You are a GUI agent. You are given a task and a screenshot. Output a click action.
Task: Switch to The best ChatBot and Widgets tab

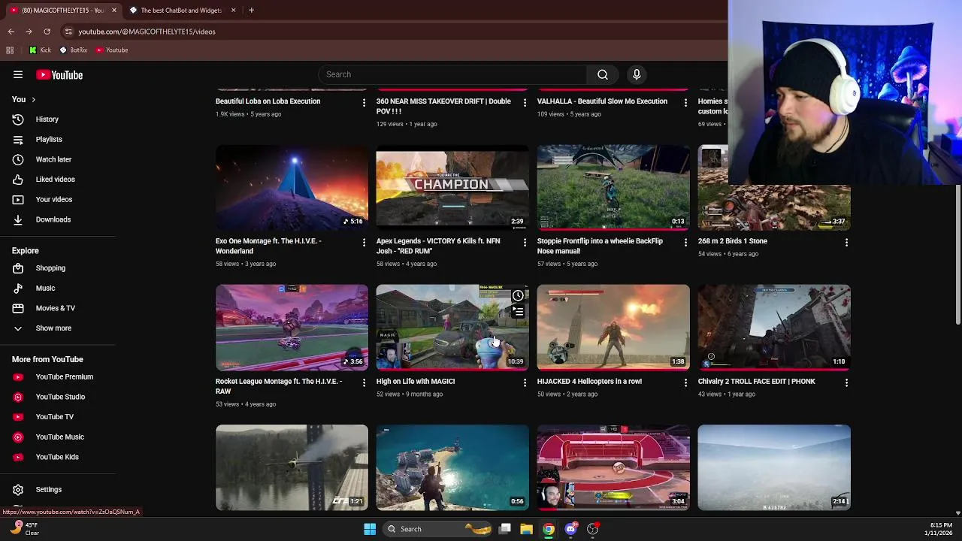[180, 10]
